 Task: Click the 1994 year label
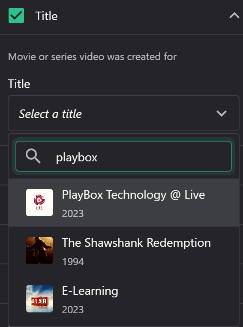(73, 261)
